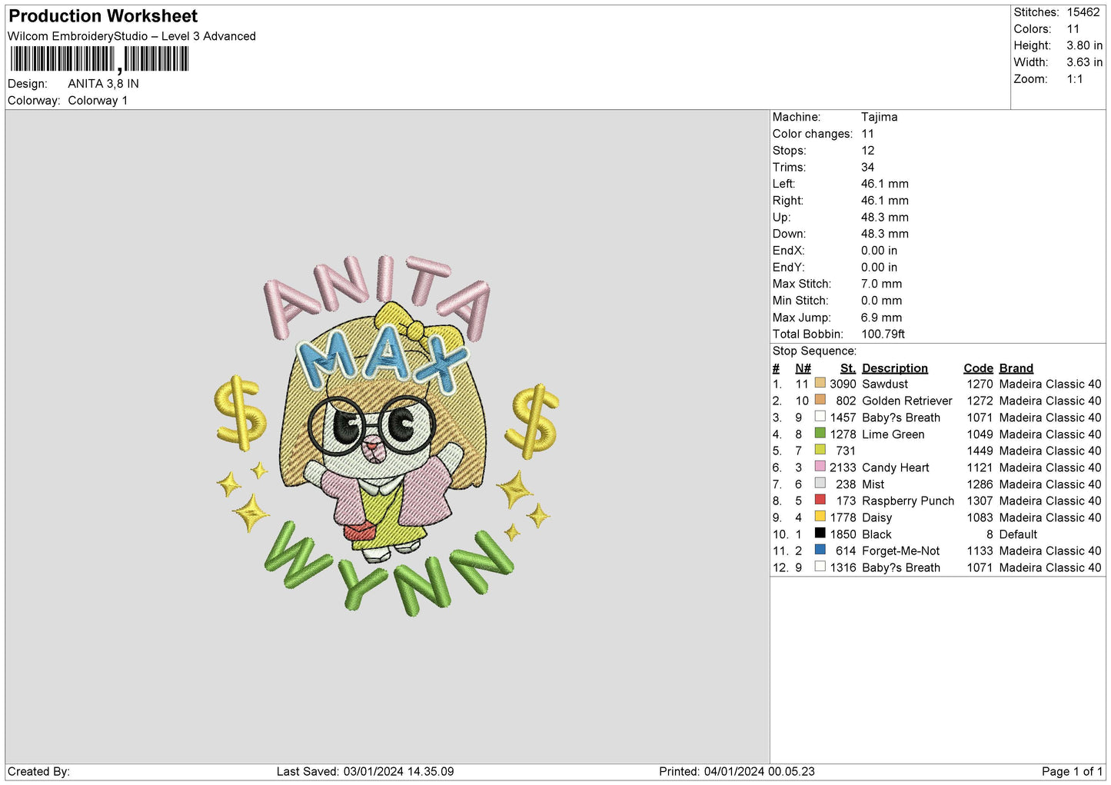Click the "EndY:" label
Image resolution: width=1111 pixels, height=785 pixels.
(788, 268)
